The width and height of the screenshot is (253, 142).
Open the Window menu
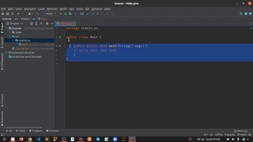(x=96, y=9)
